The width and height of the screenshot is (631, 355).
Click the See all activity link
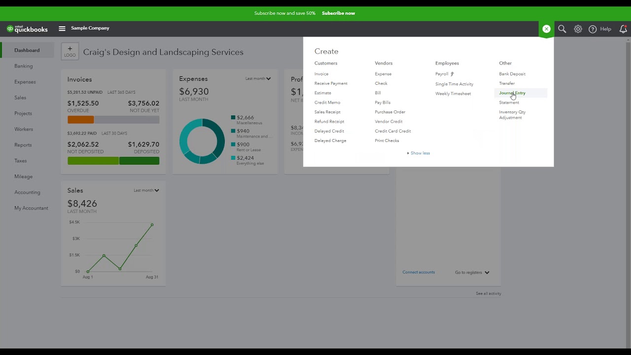click(x=489, y=294)
